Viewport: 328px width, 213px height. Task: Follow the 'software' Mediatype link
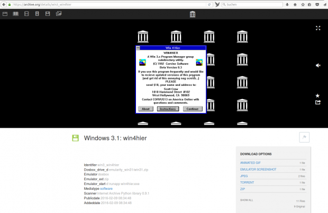[106, 189]
